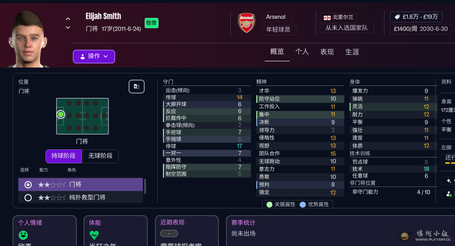Click the Arsenal club badge
Viewport: 455px width, 246px height.
click(x=246, y=23)
